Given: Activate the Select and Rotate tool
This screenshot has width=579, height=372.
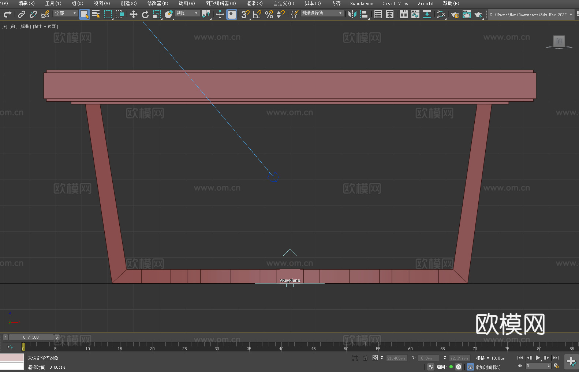Looking at the screenshot, I should (x=145, y=14).
